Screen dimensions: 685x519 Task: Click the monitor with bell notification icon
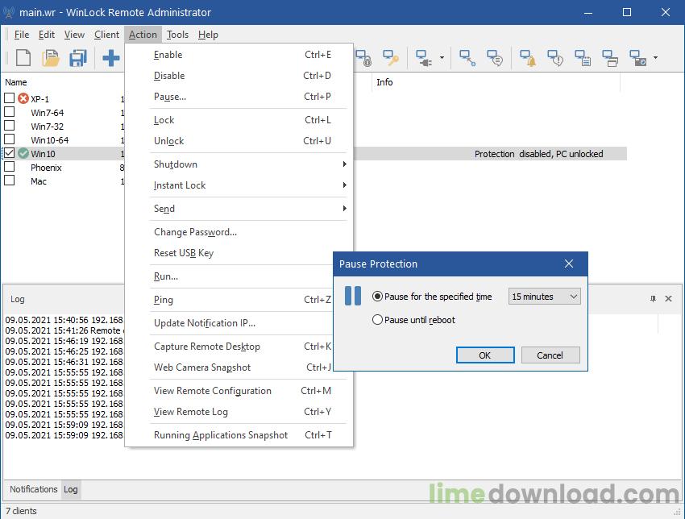point(528,58)
